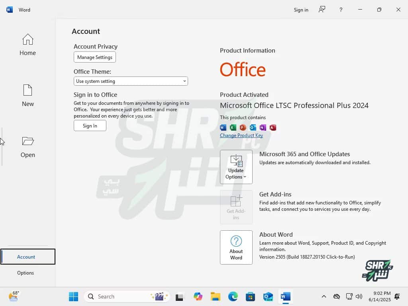Open the clock and date flyout

tap(380, 296)
